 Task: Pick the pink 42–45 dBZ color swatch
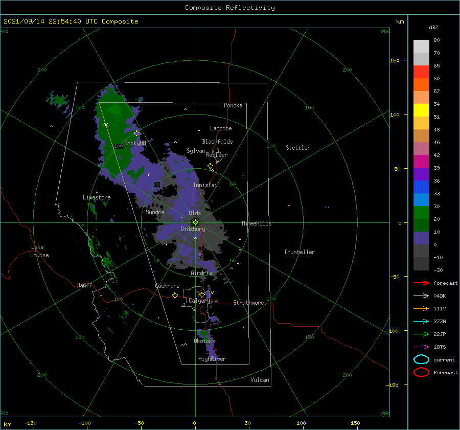point(421,148)
